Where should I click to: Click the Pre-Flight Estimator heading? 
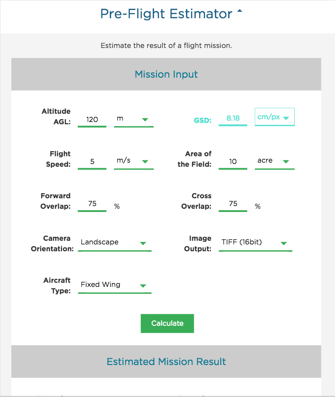[166, 14]
